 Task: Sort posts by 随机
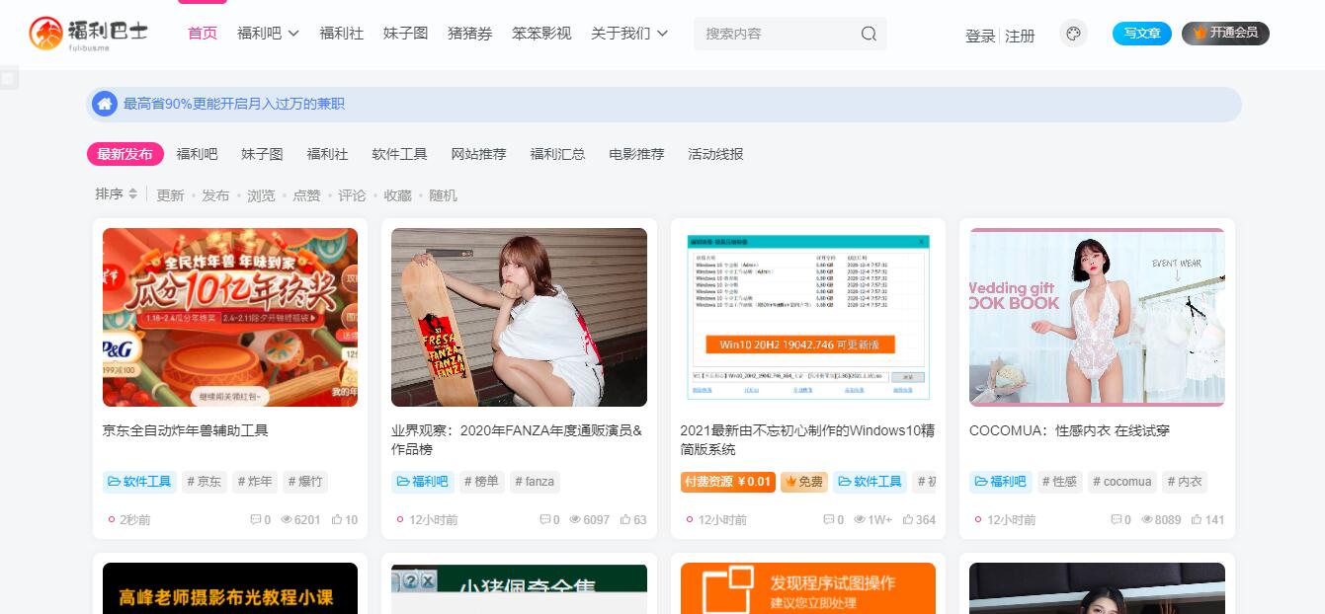click(x=443, y=195)
